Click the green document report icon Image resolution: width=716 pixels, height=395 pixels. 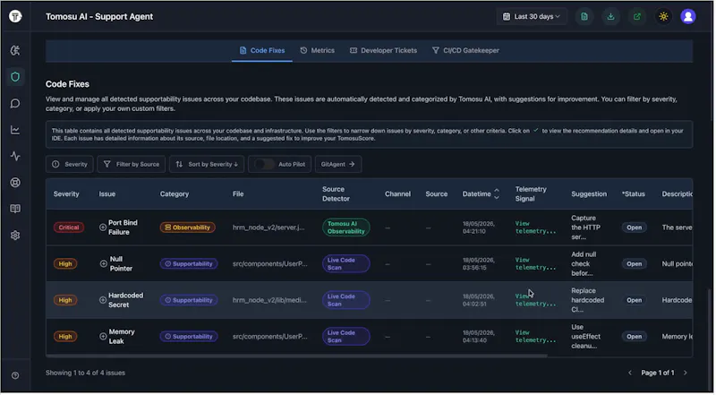click(x=584, y=16)
